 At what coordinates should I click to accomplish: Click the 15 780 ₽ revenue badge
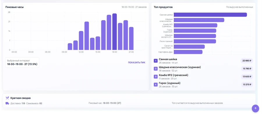click(x=247, y=69)
